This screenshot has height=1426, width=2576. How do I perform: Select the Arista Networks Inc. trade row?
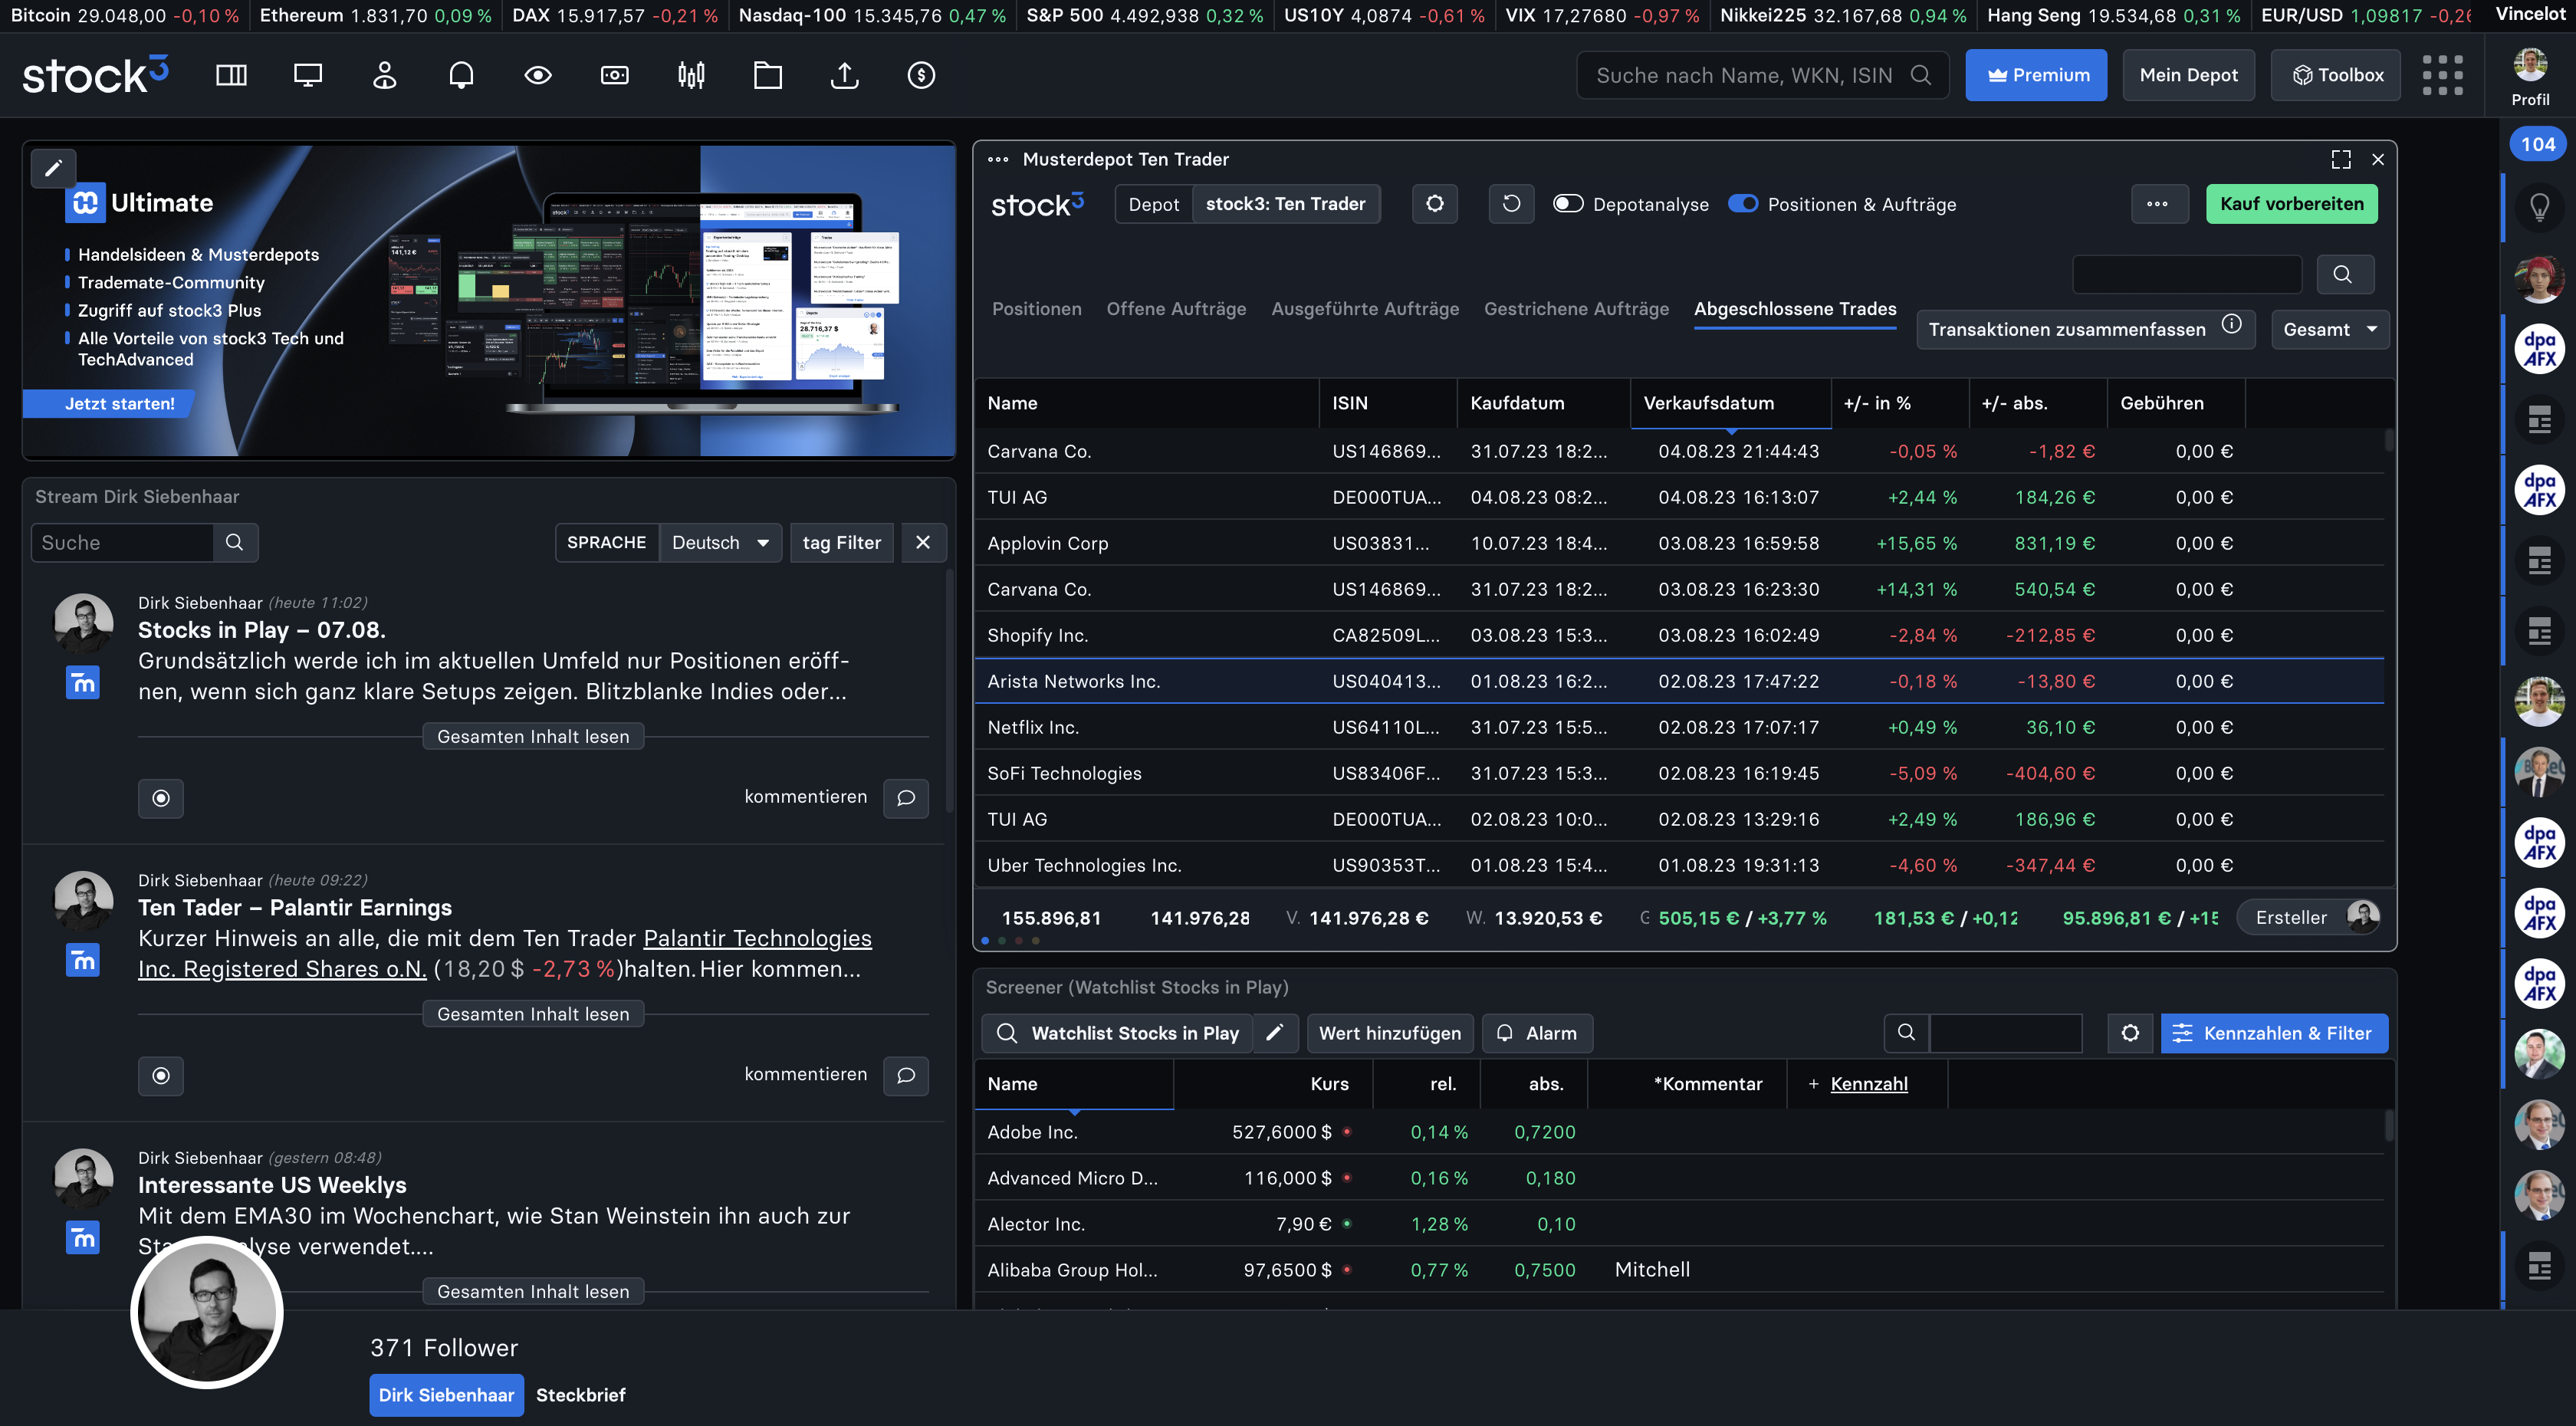[1679, 681]
